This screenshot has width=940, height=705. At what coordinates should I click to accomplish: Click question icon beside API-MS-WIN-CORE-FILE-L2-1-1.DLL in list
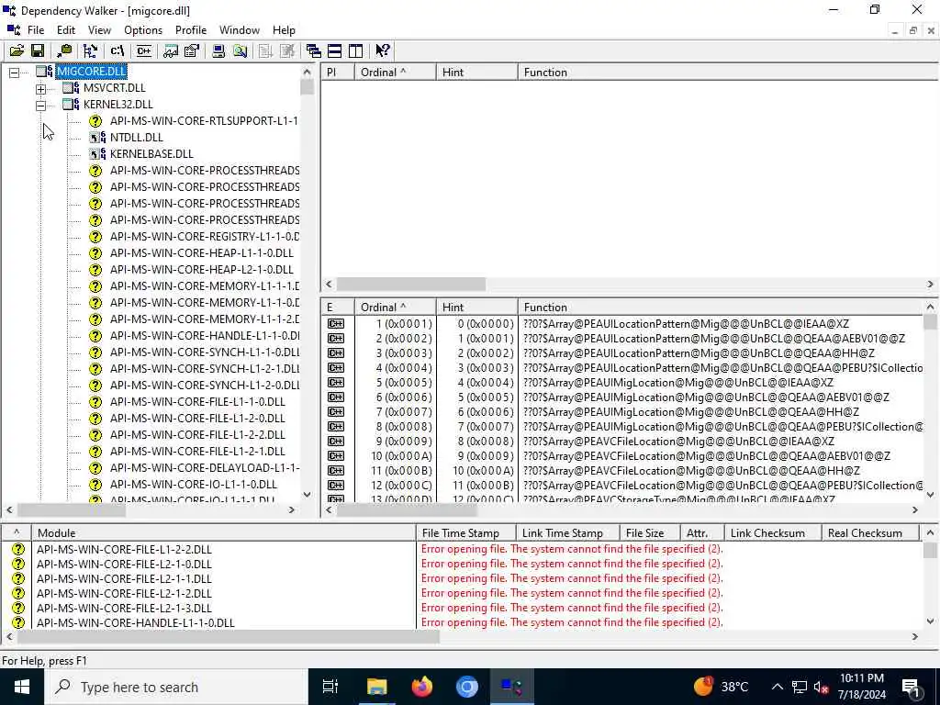tap(18, 578)
